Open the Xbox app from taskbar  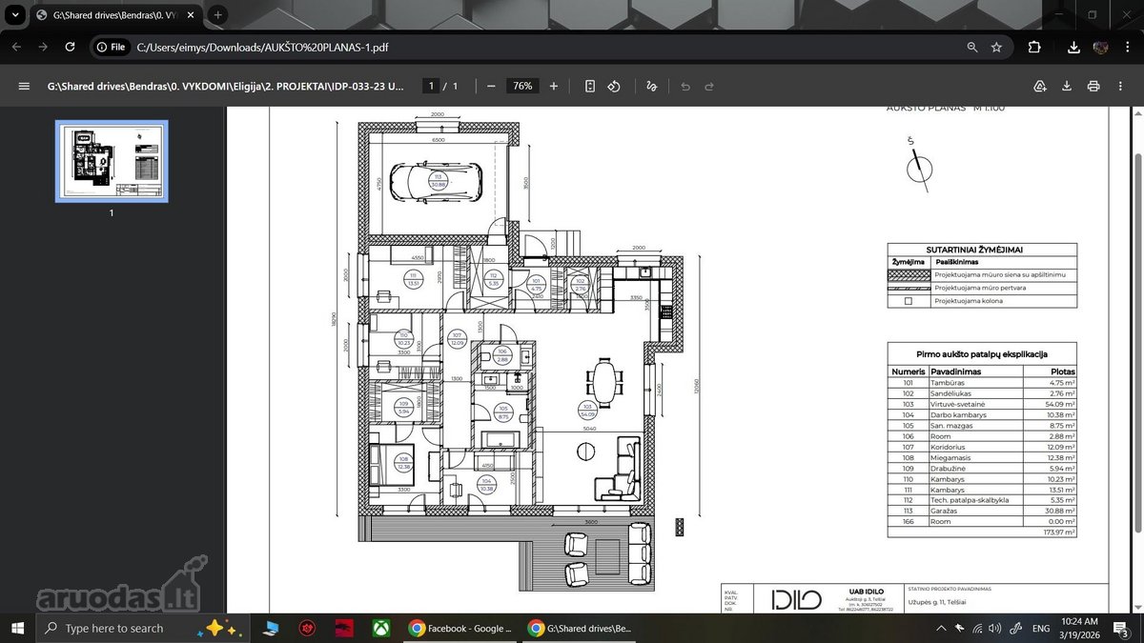[x=380, y=628]
